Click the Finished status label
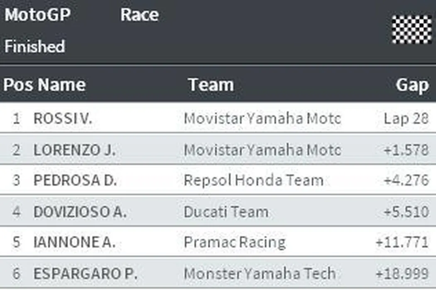 point(35,46)
